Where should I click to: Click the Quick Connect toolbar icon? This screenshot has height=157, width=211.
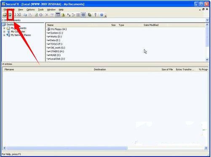pos(10,15)
